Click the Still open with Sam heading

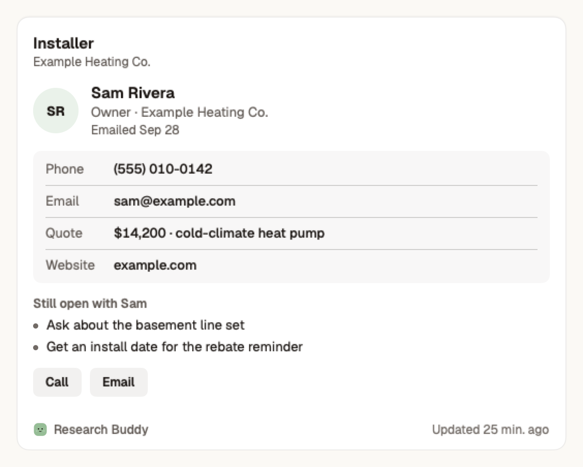pyautogui.click(x=90, y=304)
